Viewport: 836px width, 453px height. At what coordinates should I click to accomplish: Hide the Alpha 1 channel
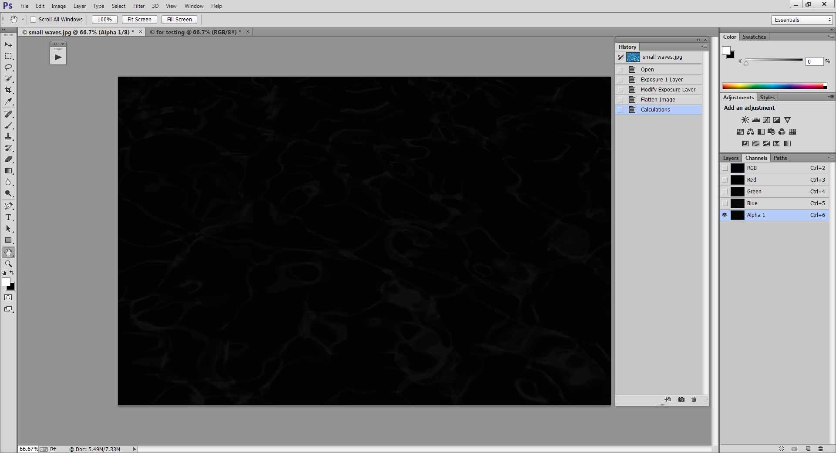pyautogui.click(x=725, y=215)
